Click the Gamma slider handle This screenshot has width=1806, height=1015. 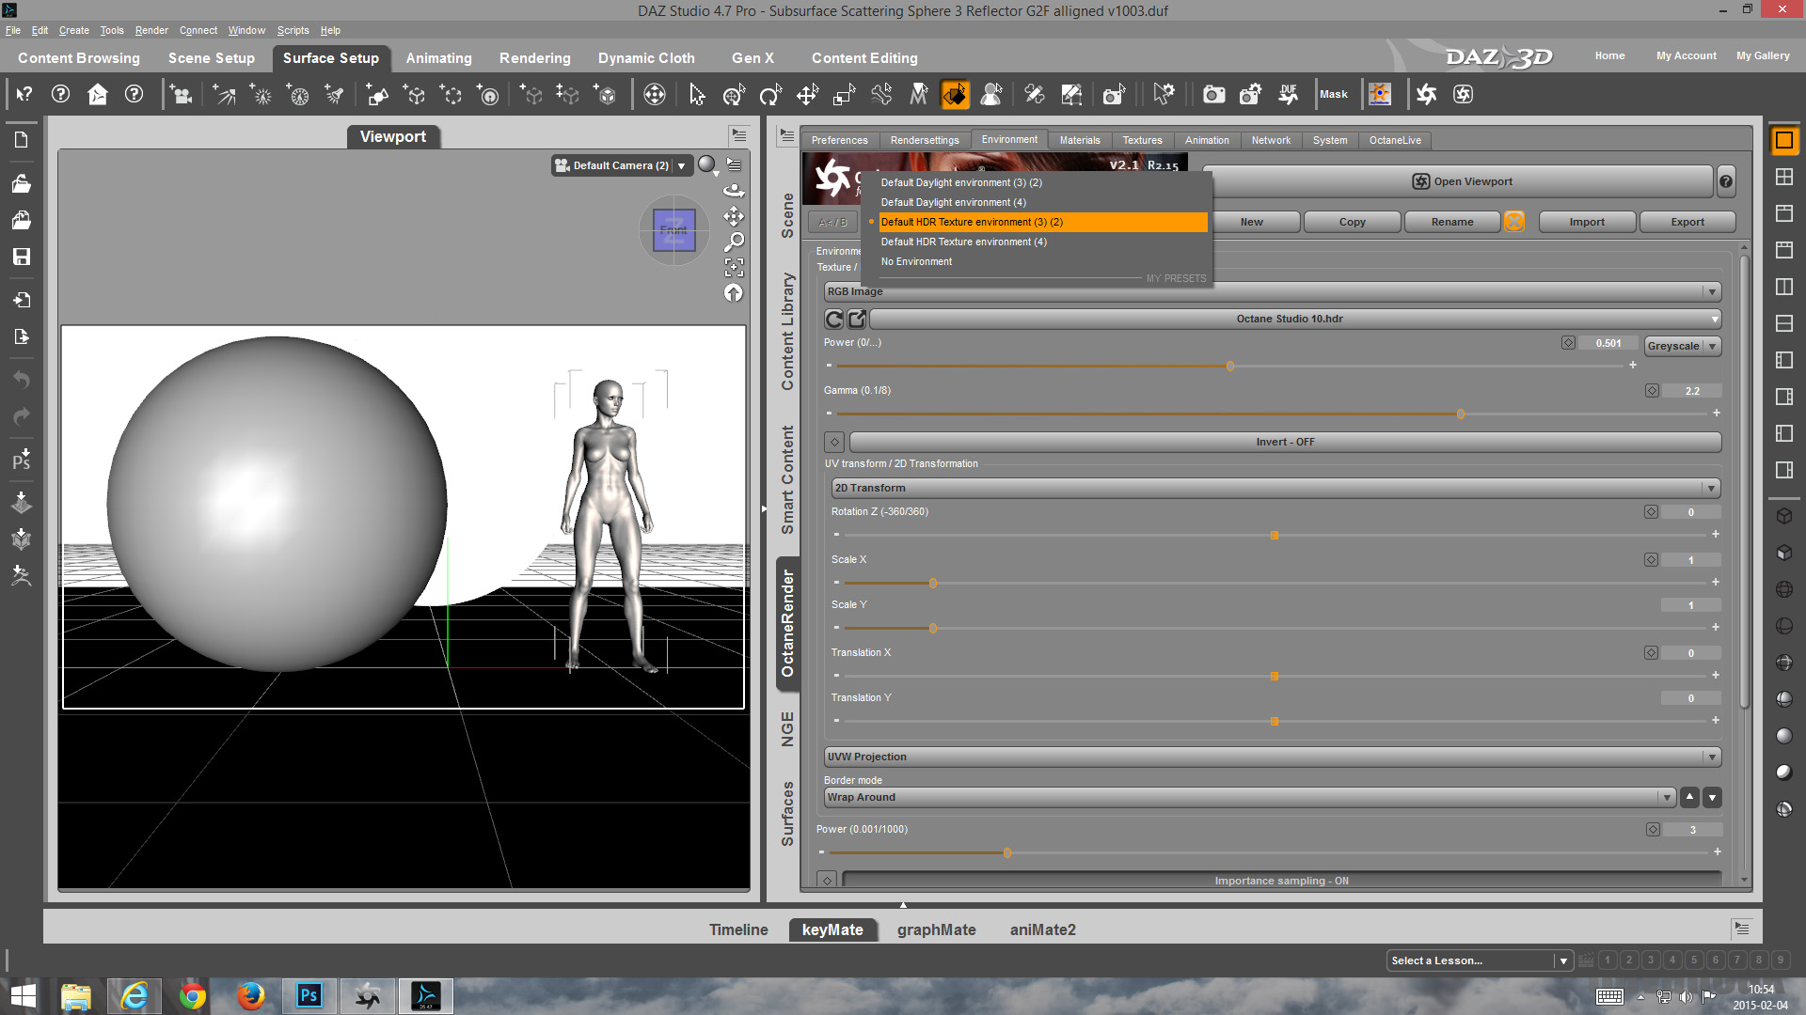(x=1460, y=414)
